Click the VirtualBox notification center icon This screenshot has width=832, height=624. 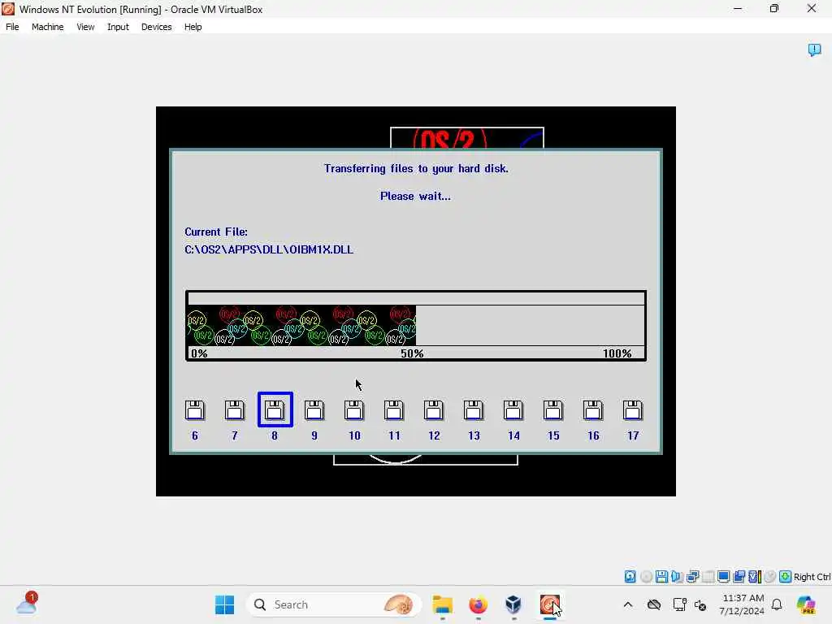click(814, 50)
